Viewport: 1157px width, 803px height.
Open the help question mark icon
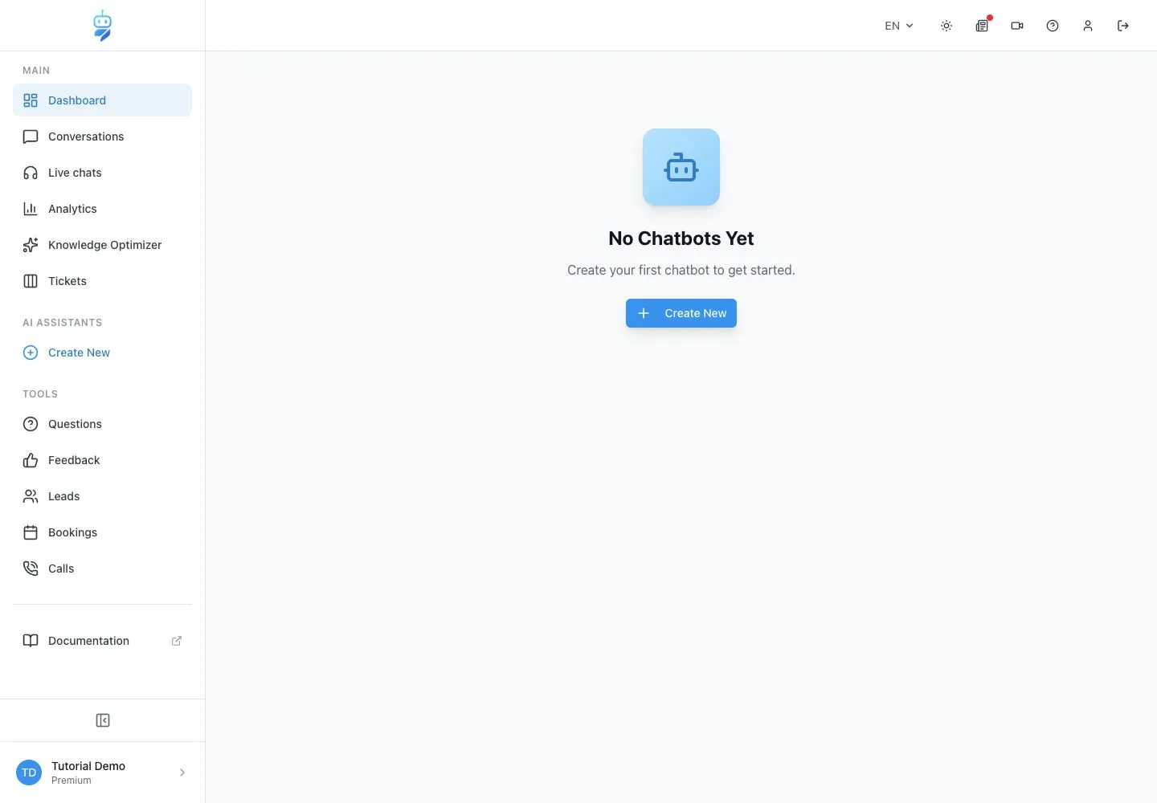(1053, 26)
